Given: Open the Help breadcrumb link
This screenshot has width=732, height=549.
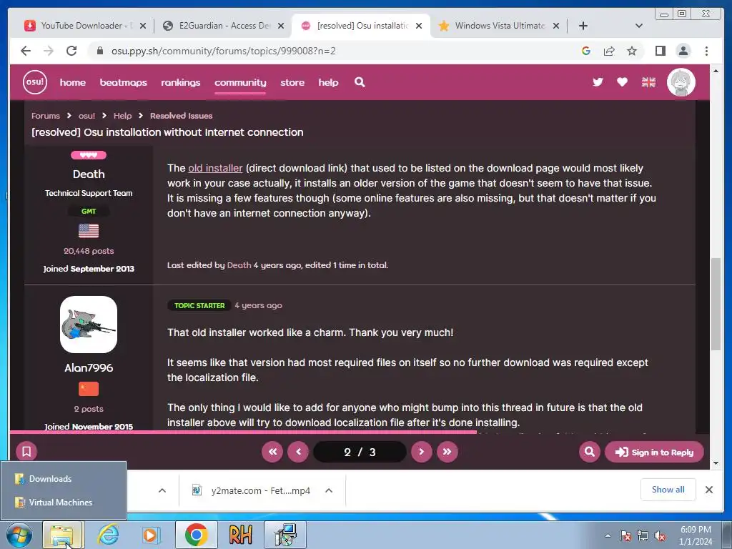Looking at the screenshot, I should click(123, 116).
